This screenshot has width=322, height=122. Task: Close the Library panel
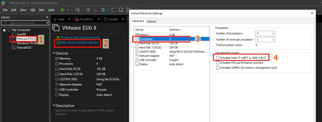coord(47,18)
